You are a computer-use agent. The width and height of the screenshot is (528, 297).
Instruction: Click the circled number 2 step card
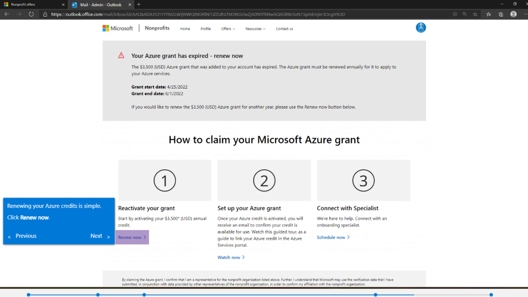[x=264, y=180]
